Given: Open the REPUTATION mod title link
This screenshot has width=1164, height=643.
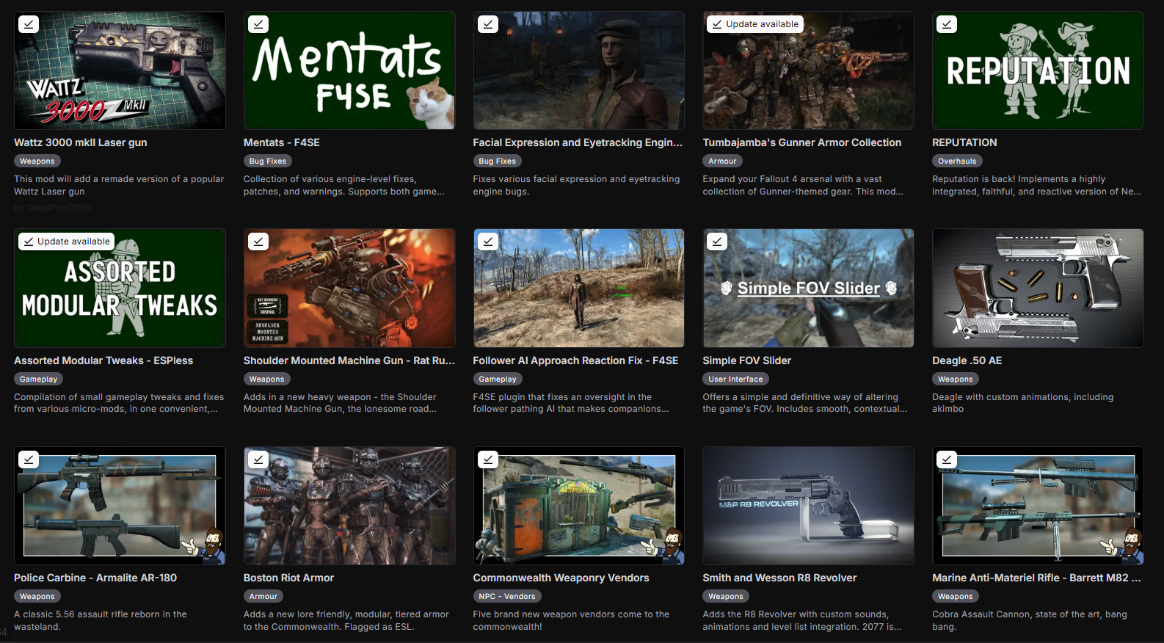Looking at the screenshot, I should [964, 142].
